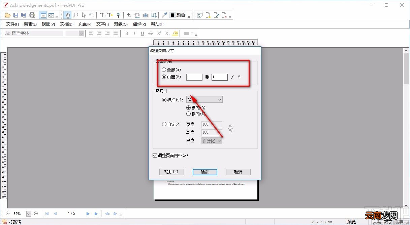The width and height of the screenshot is (410, 225).
Task: Open the 文档(D) menu
Action: click(66, 24)
